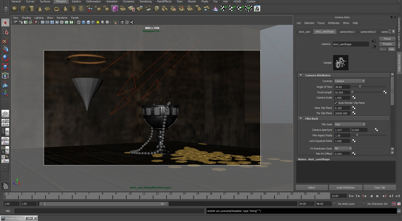This screenshot has height=221, width=402.
Task: Toggle wireframe shading in viewport toolbar
Action: 79,22
